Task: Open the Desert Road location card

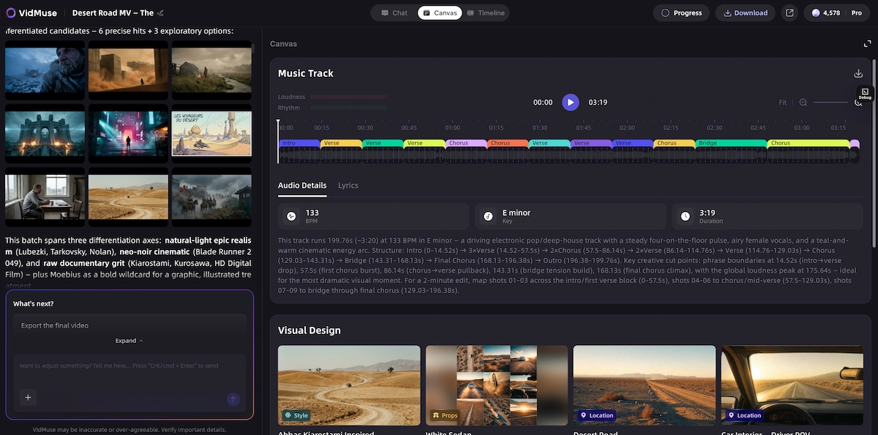Action: 645,385
